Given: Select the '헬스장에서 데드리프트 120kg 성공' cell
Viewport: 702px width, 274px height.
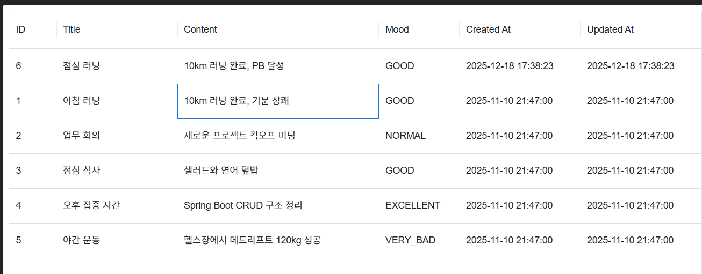Looking at the screenshot, I should (x=278, y=240).
